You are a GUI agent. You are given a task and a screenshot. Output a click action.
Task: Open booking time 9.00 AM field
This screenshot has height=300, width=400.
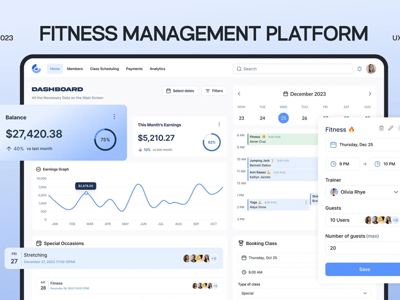coord(278,272)
